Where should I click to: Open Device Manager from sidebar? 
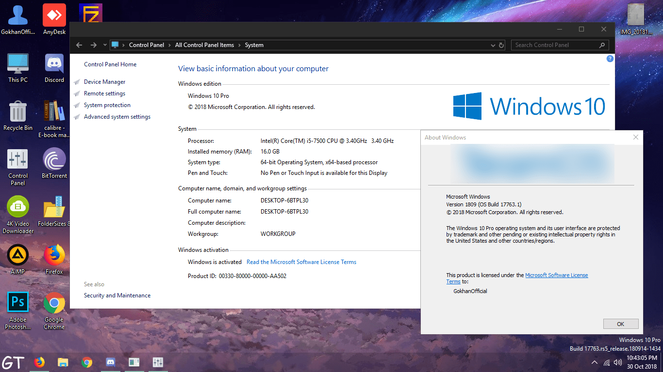coord(104,82)
